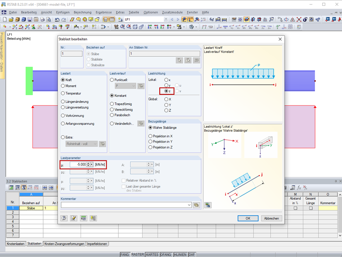Click the Z-axis view icon
The width and height of the screenshot is (342, 257).
[162, 27]
